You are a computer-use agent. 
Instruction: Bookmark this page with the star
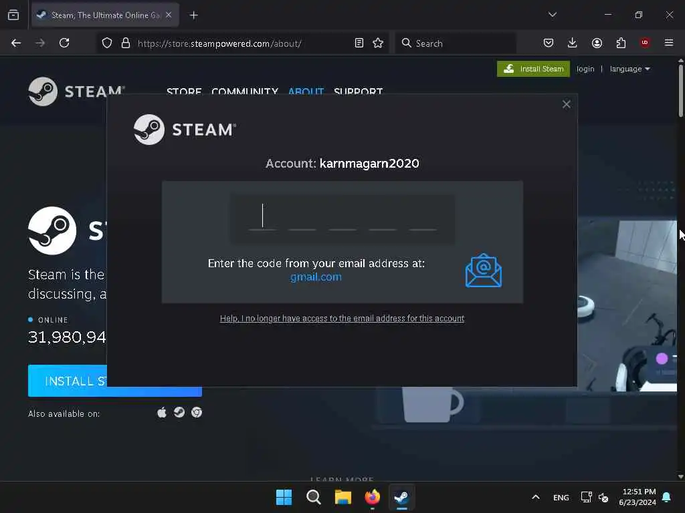[378, 43]
